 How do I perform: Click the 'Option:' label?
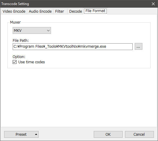tap(19, 57)
